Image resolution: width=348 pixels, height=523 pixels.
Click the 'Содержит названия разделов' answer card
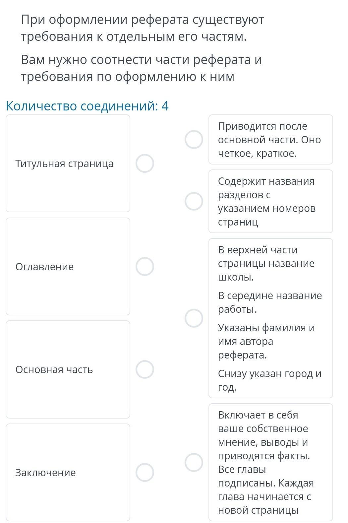tap(270, 201)
